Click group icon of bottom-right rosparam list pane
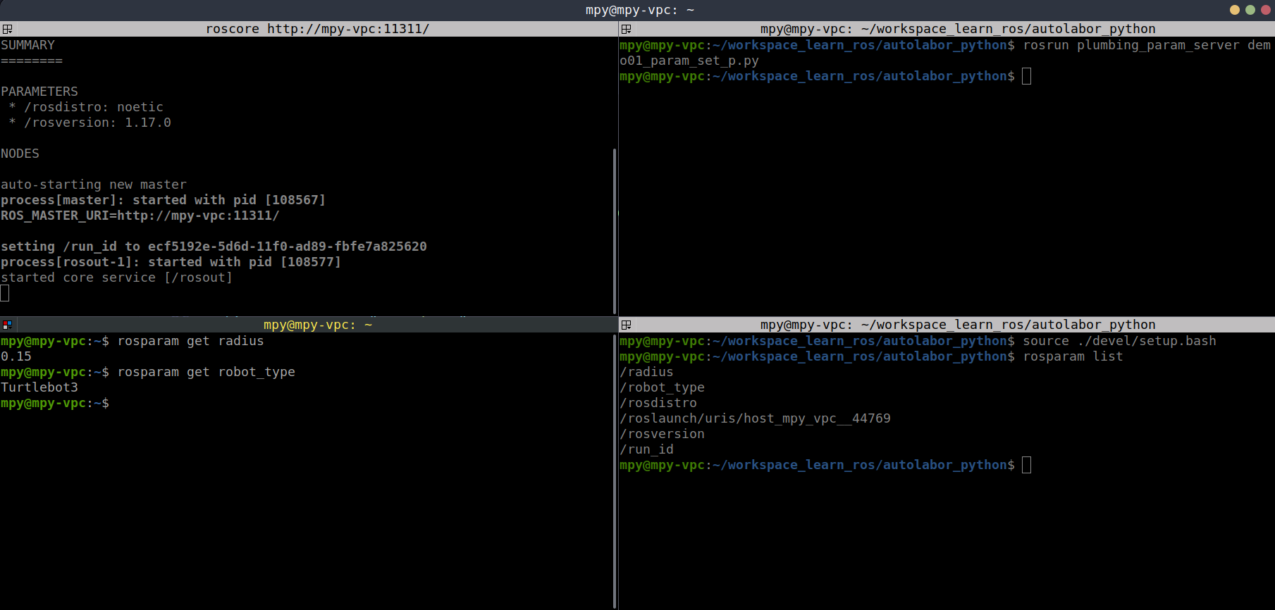1275x610 pixels. [626, 325]
